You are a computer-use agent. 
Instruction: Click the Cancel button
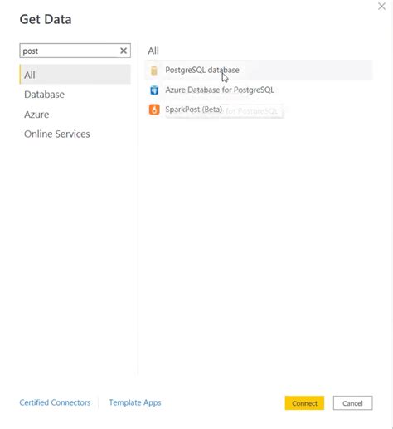352,403
